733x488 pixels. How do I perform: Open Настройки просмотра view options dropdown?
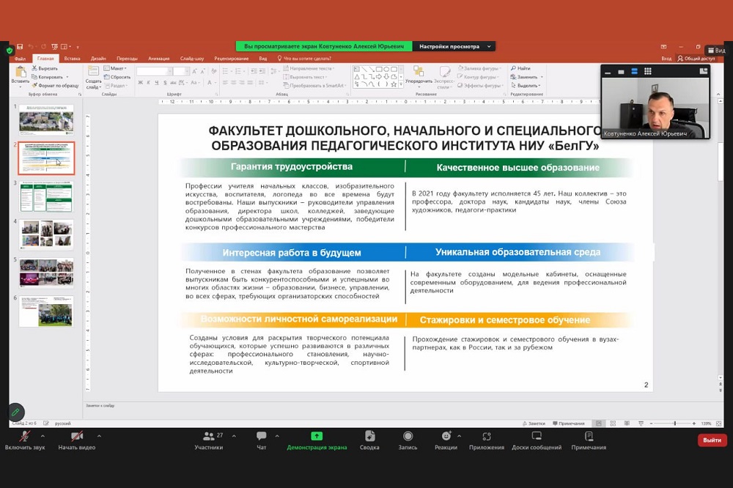point(453,46)
